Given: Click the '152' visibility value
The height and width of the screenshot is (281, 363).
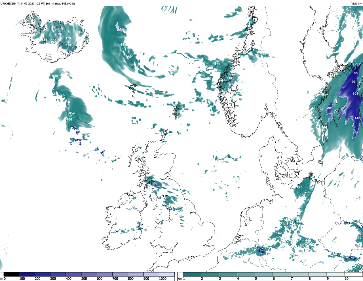Looking at the screenshot, I should click(279, 233).
